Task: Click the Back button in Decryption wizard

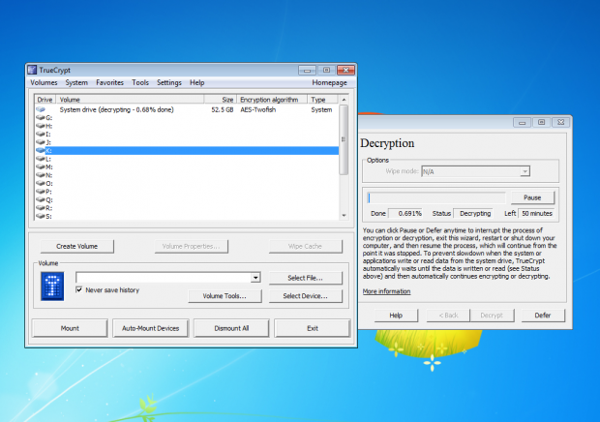Action: click(x=448, y=316)
